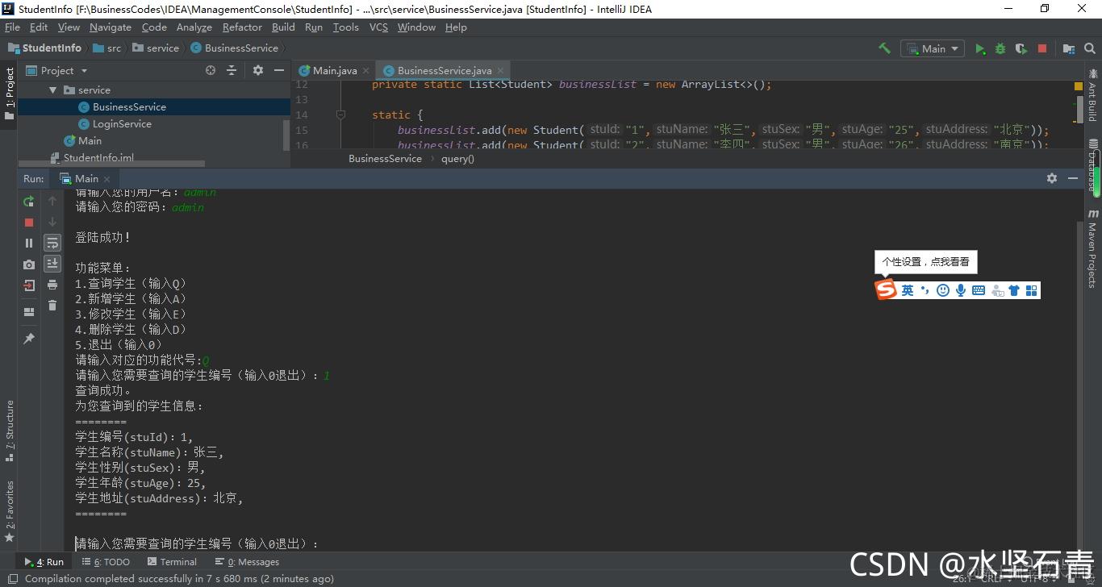Show the 7: Structure tool window
The width and height of the screenshot is (1102, 587).
pos(10,431)
